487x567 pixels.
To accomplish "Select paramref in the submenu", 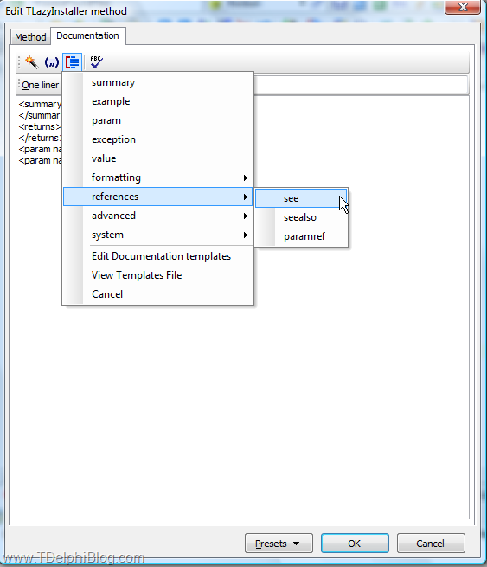I will pyautogui.click(x=301, y=236).
